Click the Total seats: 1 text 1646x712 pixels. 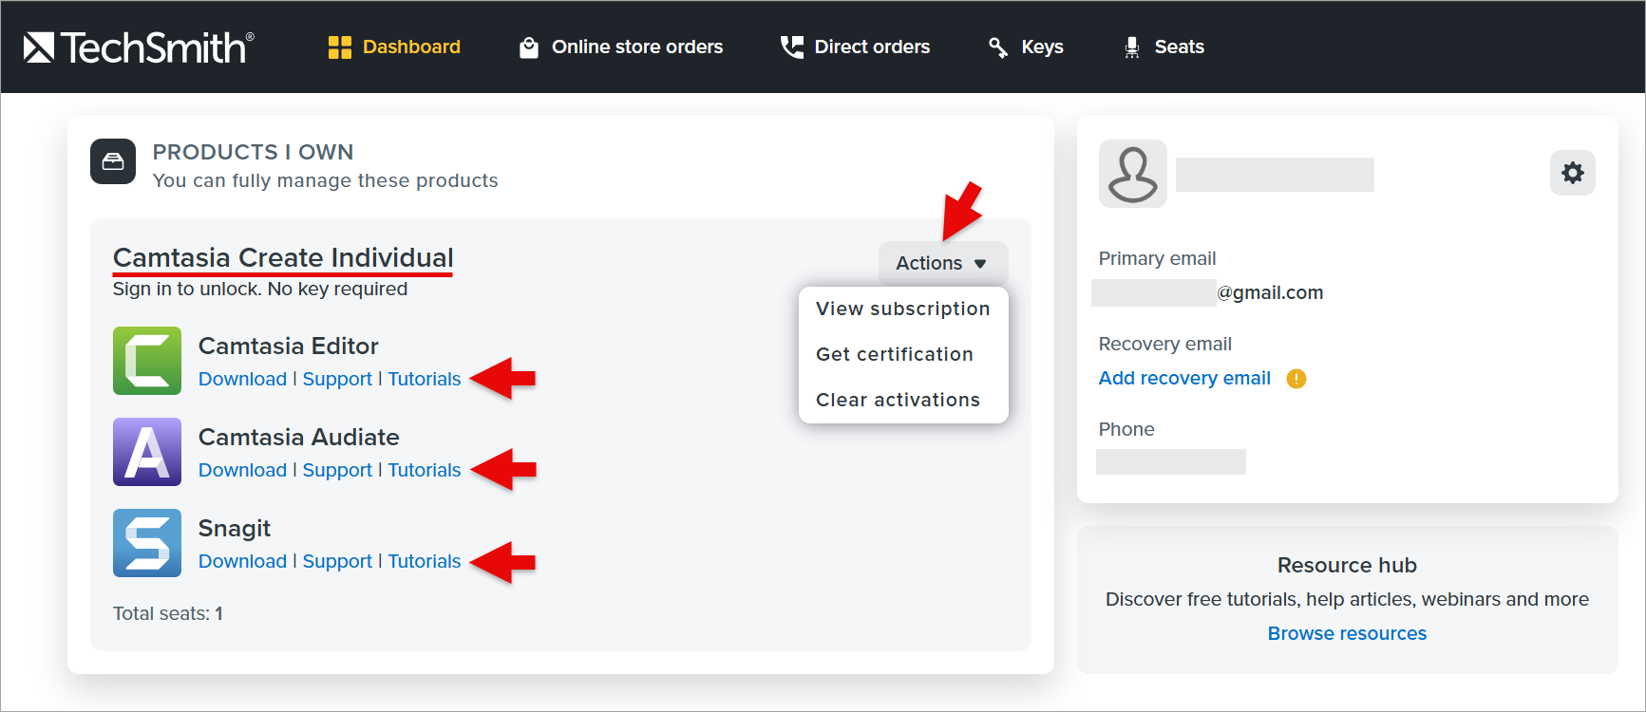click(168, 613)
